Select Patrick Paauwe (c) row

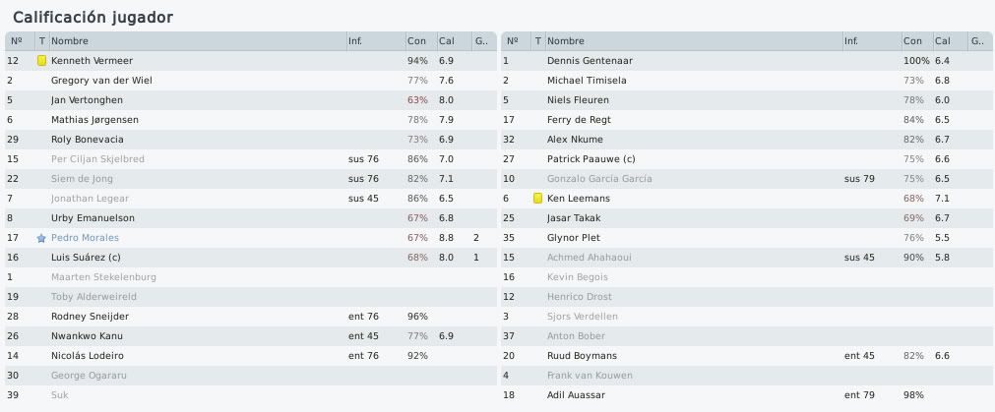point(747,159)
